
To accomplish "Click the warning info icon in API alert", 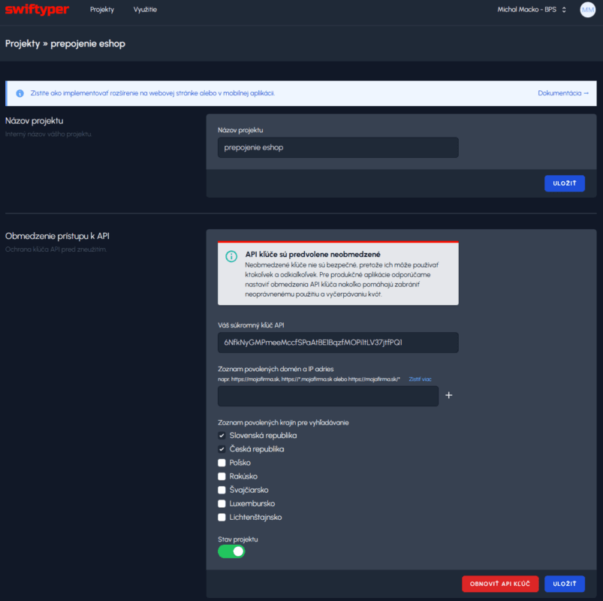I will pyautogui.click(x=231, y=256).
